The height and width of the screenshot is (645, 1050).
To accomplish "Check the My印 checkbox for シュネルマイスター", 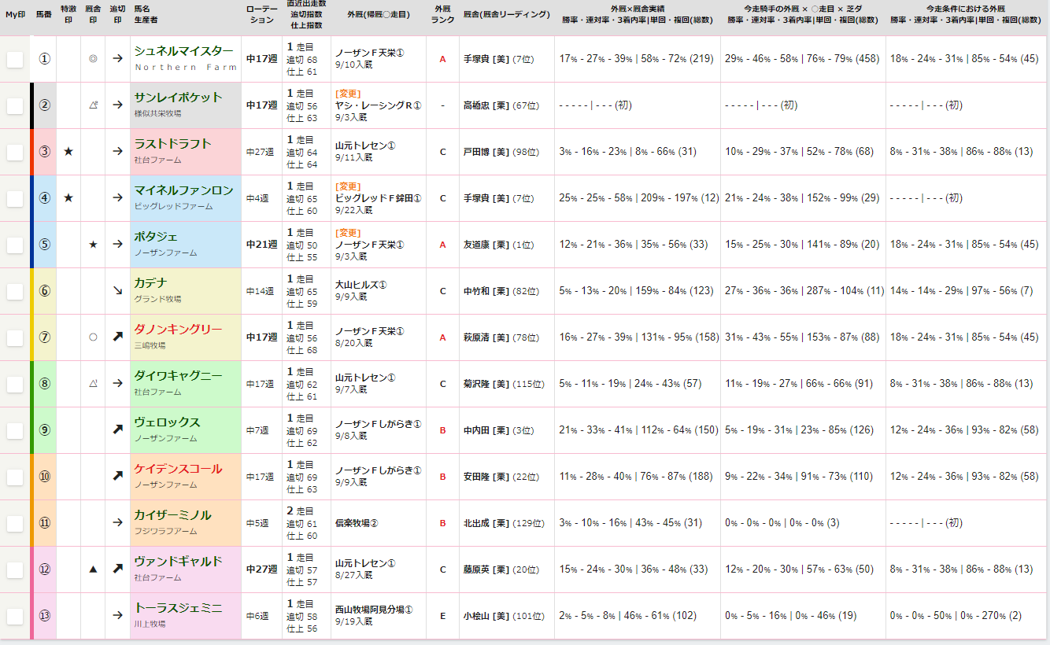I will pos(13,58).
